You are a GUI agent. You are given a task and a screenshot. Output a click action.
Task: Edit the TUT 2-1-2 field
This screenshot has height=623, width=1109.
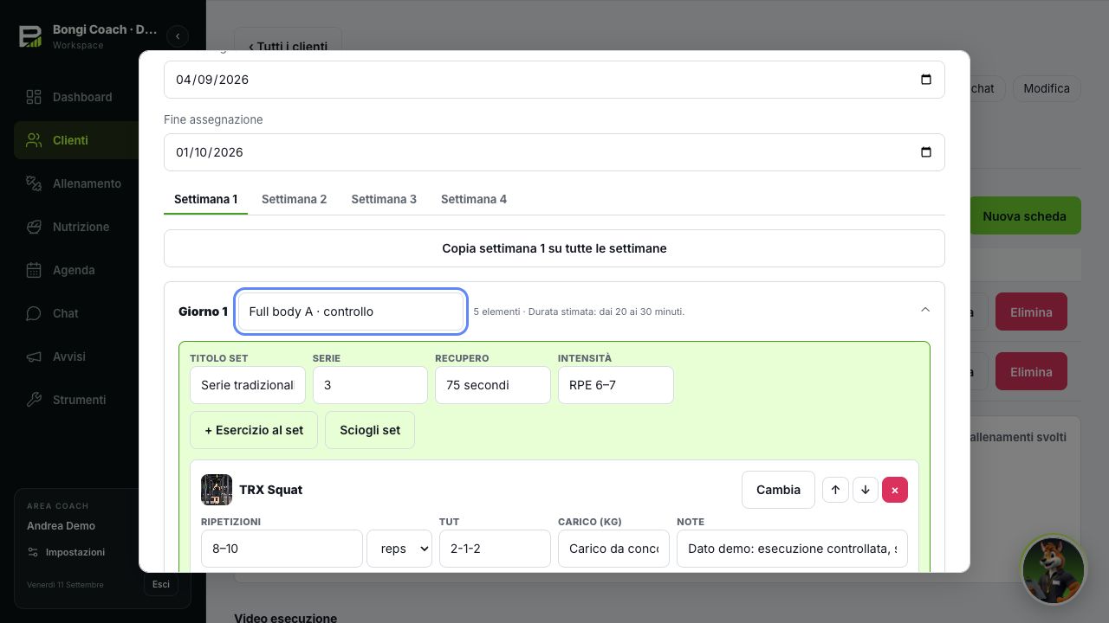pos(495,549)
